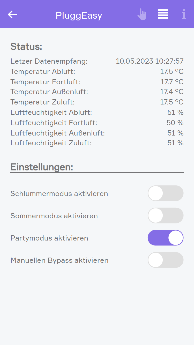Click the Letzer Datenempfang timestamp value

pos(150,61)
